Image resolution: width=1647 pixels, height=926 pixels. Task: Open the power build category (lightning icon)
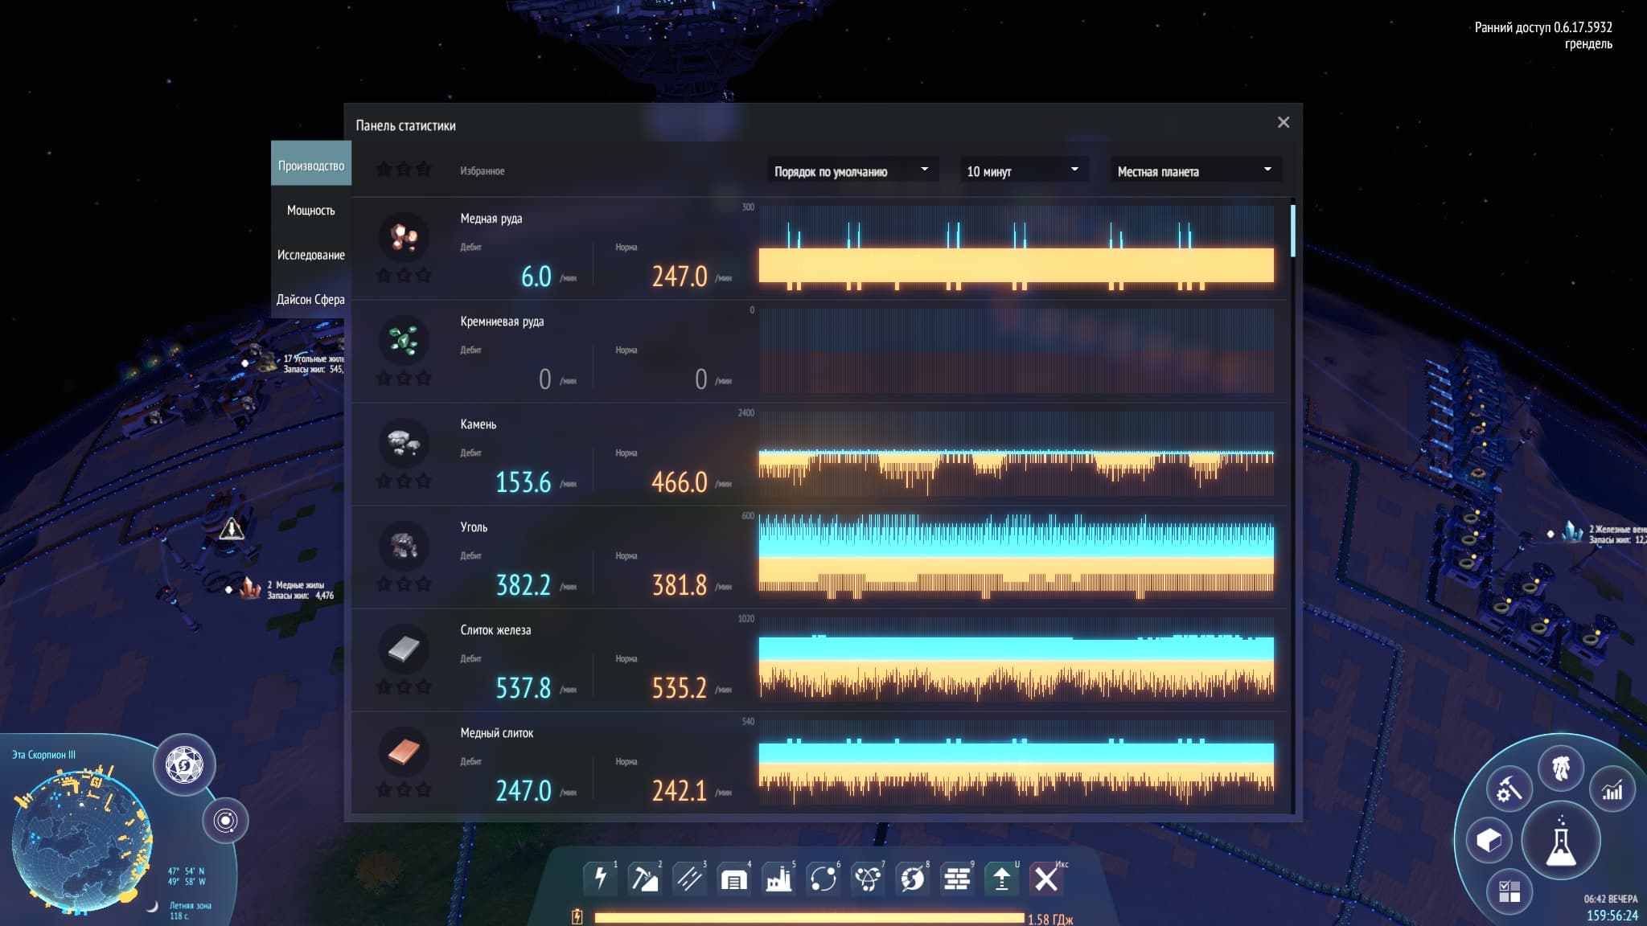coord(600,879)
